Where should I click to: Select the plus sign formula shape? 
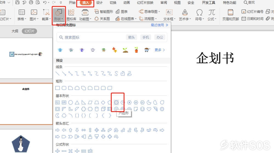[58, 151]
